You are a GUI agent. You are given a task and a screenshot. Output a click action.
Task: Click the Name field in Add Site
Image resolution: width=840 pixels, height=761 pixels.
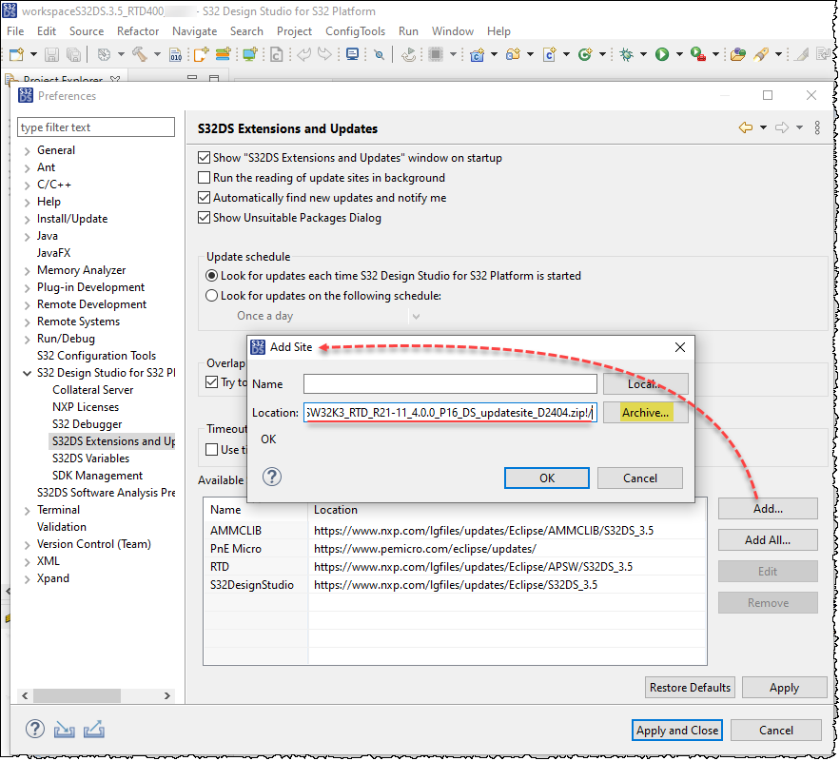pos(450,384)
